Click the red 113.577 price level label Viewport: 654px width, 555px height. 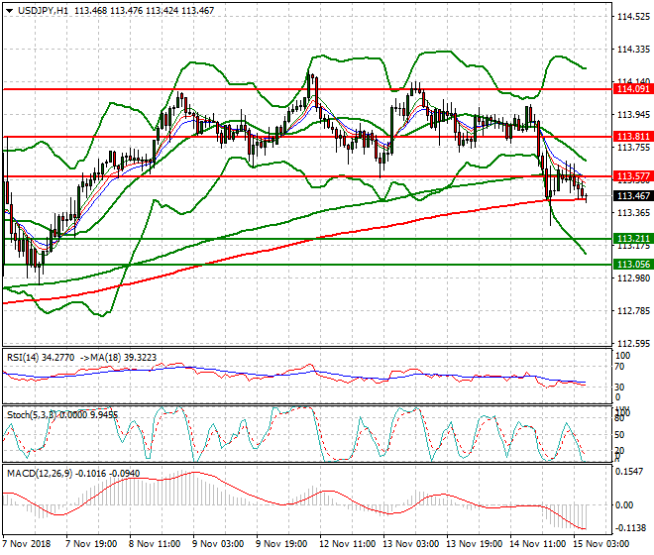click(x=633, y=176)
